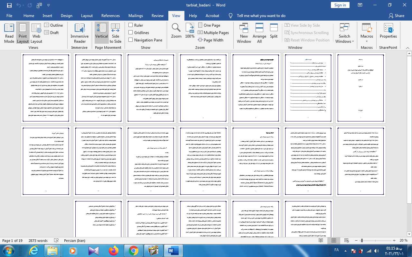Click the zoom slider in status bar
The width and height of the screenshot is (412, 257).
click(362, 240)
